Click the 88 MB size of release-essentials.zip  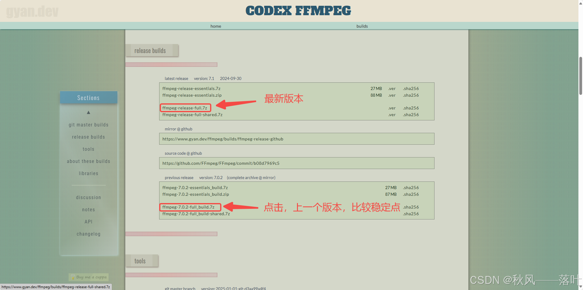(x=376, y=95)
